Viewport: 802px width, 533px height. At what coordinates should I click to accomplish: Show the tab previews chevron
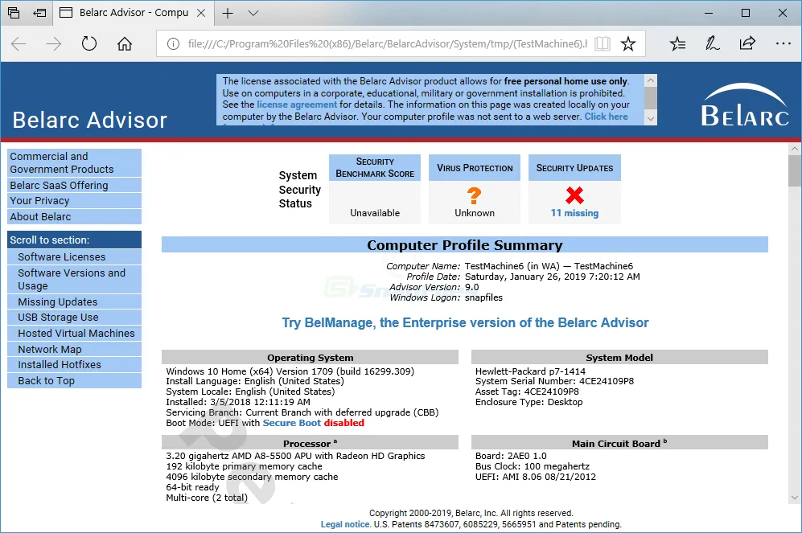(x=253, y=14)
